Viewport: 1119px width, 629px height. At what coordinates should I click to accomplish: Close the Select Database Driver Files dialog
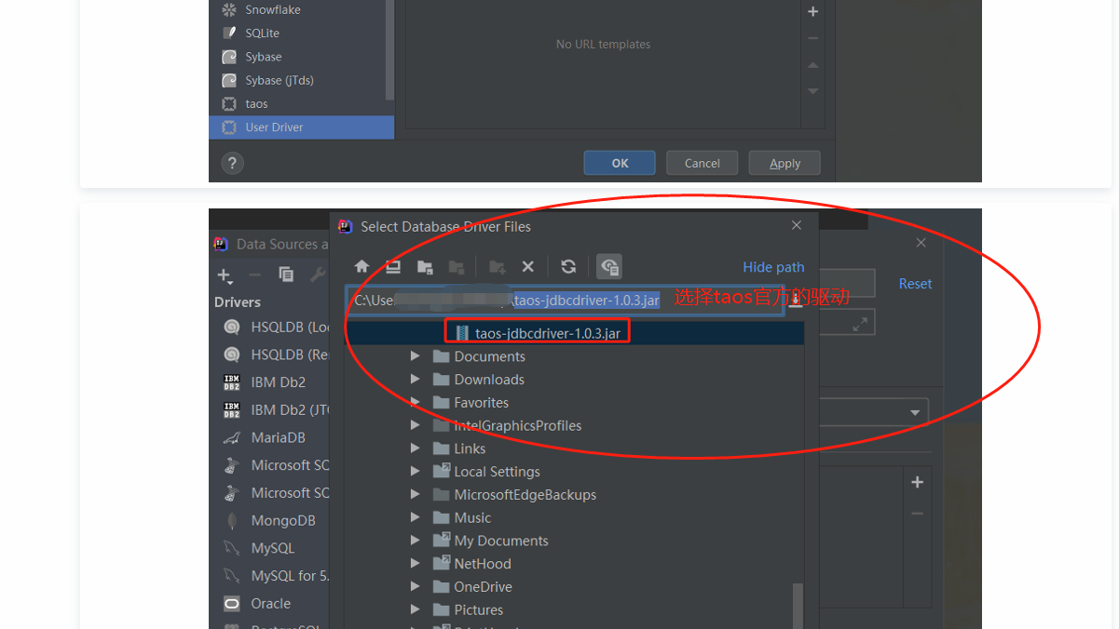coord(797,225)
